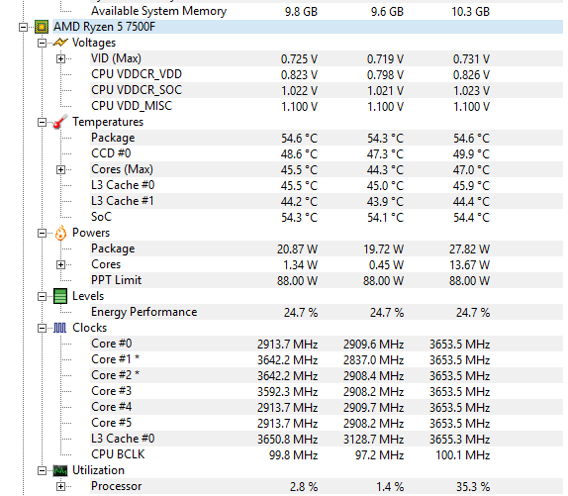Viewport: 568px width, 496px height.
Task: Select the Energy Performance row
Action: (x=326, y=312)
